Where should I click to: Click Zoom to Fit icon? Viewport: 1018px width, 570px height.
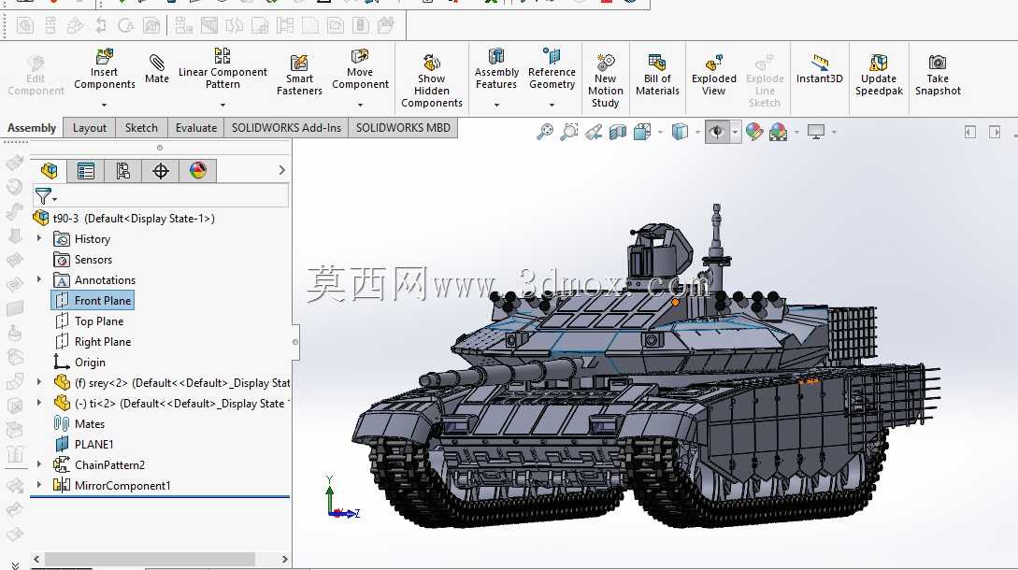click(x=545, y=132)
